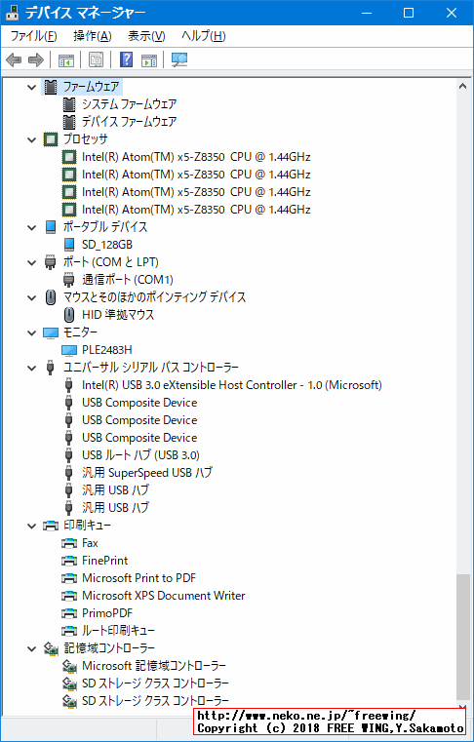Collapse the マウスとそのほかのポインティング デバイス category

pyautogui.click(x=32, y=297)
